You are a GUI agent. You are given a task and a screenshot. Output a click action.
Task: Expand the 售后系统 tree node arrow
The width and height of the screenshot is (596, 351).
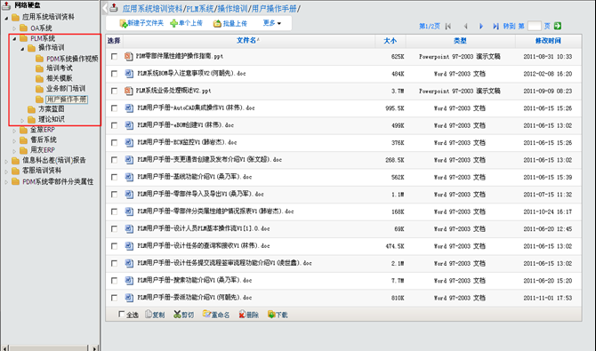click(x=14, y=141)
